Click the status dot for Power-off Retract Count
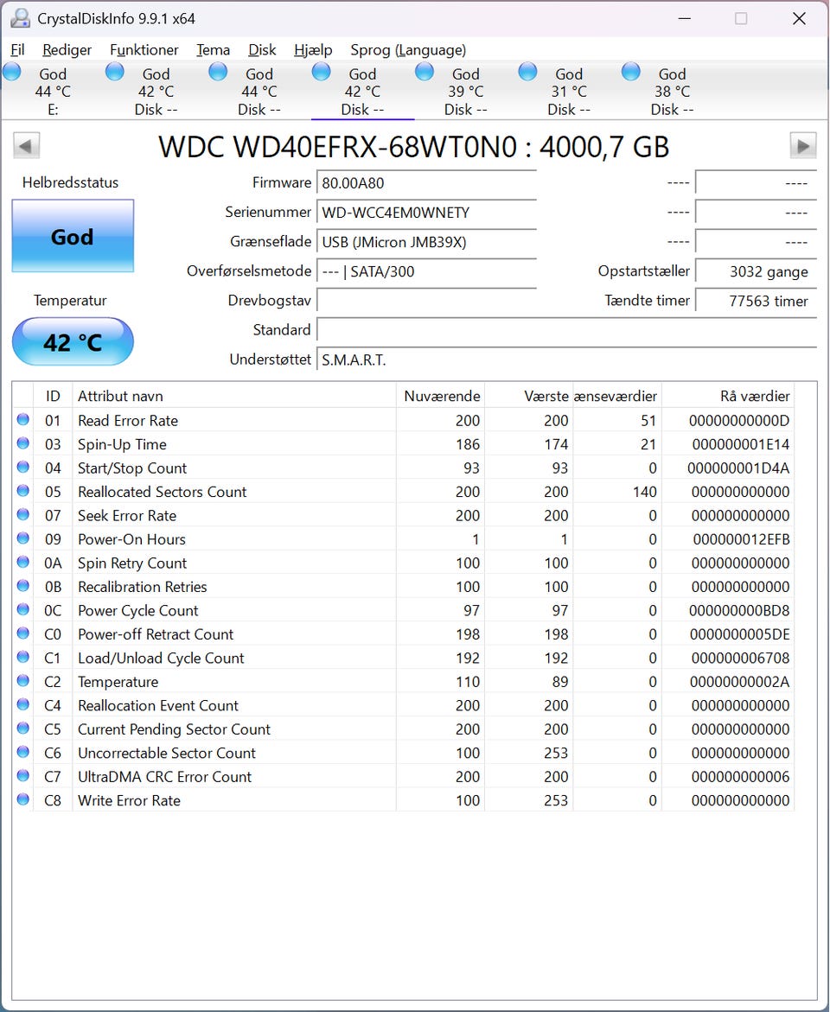The height and width of the screenshot is (1012, 830). (23, 633)
